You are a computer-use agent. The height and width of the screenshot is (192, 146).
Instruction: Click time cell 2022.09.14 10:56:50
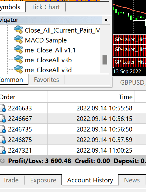pyautogui.click(x=104, y=129)
